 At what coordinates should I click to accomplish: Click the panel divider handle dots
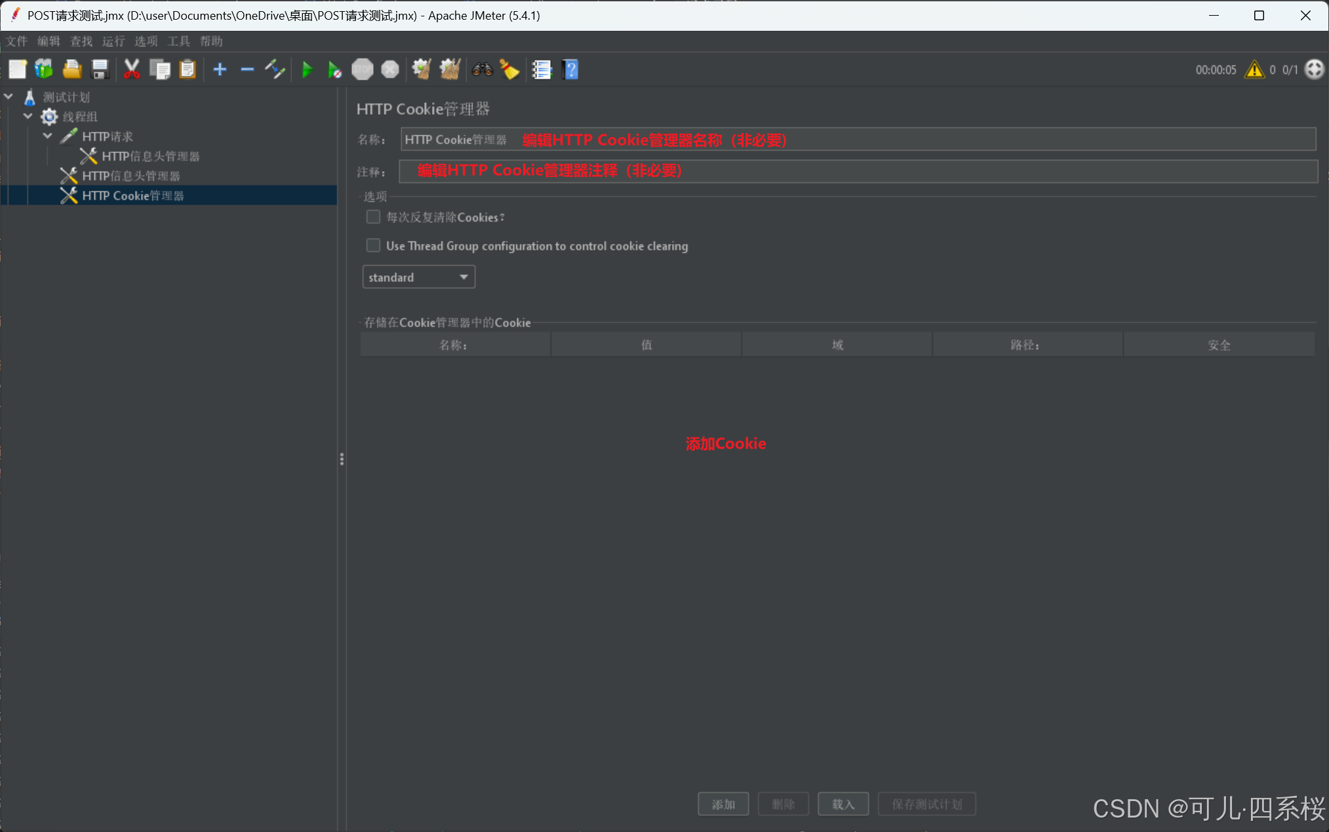click(x=342, y=459)
